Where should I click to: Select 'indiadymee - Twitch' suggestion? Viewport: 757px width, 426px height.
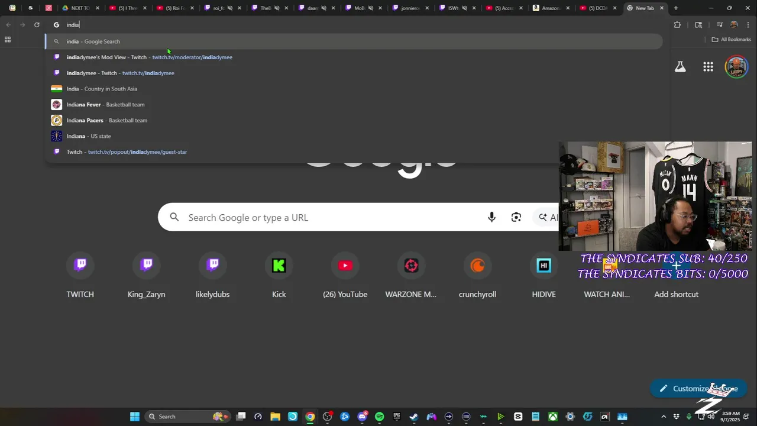tap(354, 73)
